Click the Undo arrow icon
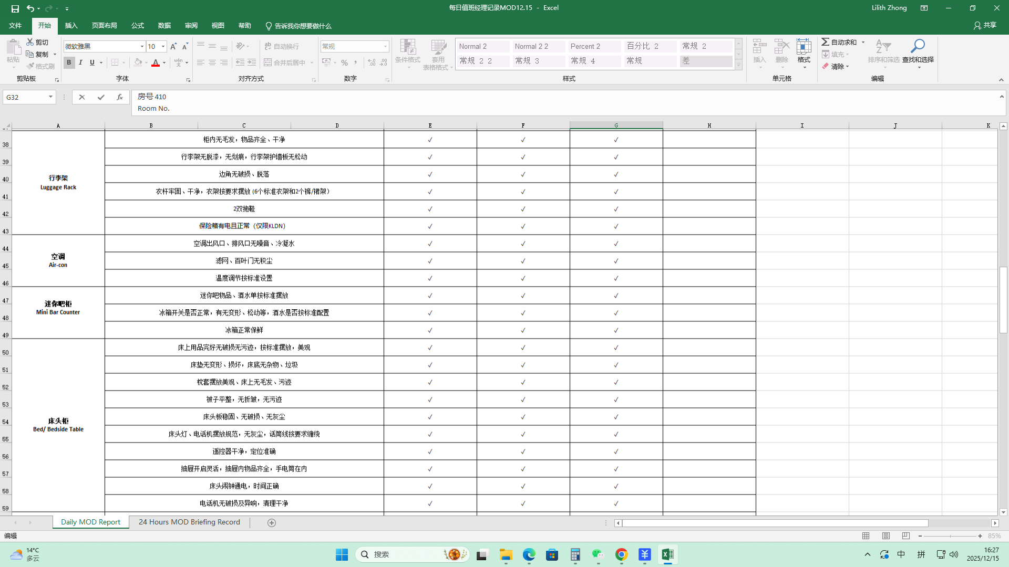The image size is (1009, 567). tap(30, 8)
